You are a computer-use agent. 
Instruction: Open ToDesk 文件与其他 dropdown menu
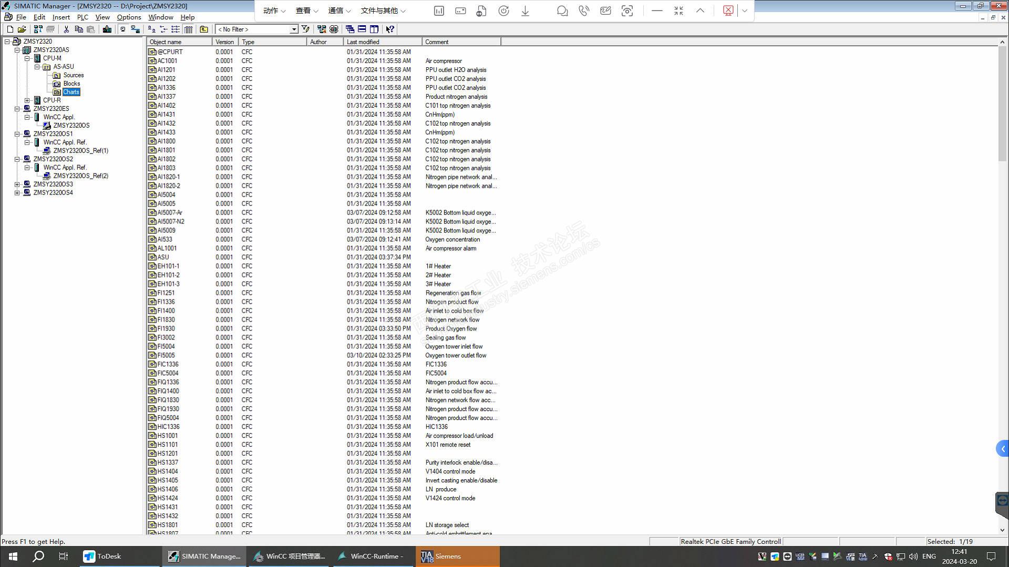[383, 11]
